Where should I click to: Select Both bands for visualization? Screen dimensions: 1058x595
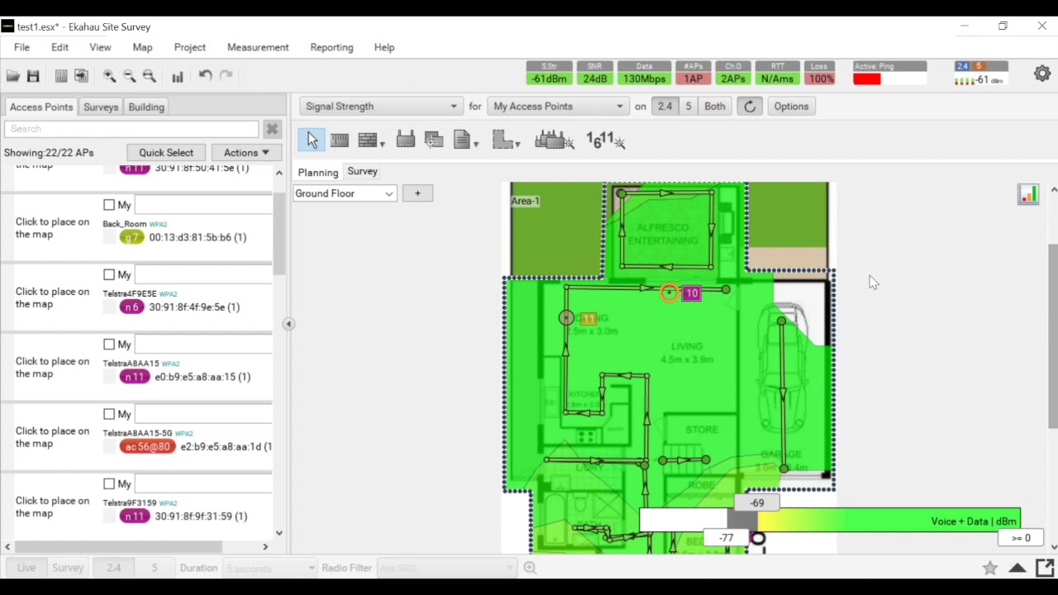coord(715,107)
